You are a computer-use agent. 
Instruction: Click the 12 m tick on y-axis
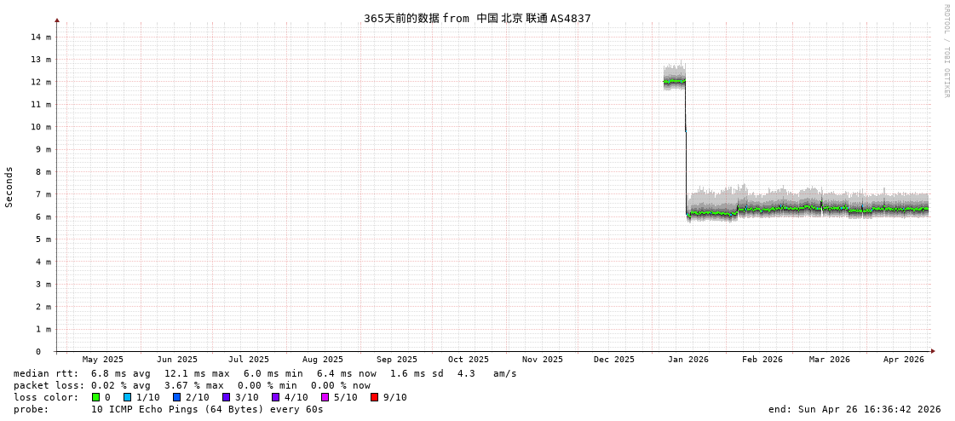click(x=42, y=82)
